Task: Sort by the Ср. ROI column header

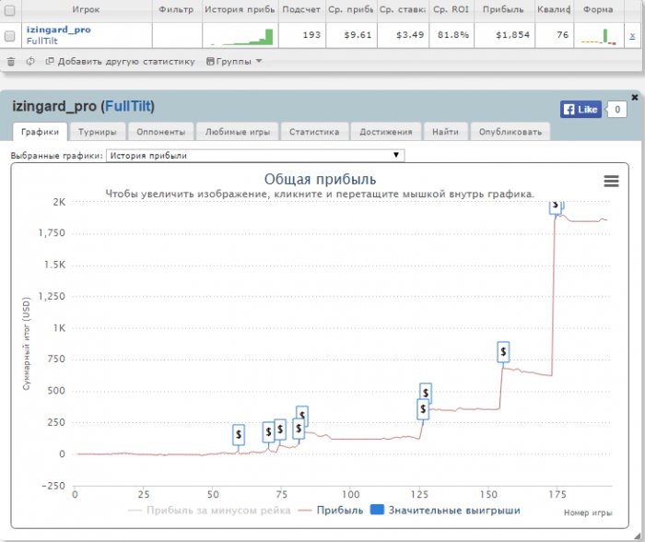Action: point(451,10)
